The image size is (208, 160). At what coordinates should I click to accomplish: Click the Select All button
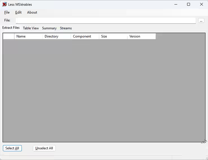[12, 148]
